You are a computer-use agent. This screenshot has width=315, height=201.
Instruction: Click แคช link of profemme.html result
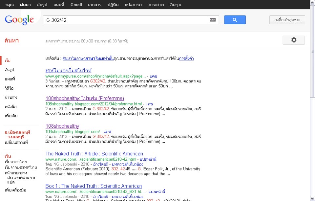[149, 104]
